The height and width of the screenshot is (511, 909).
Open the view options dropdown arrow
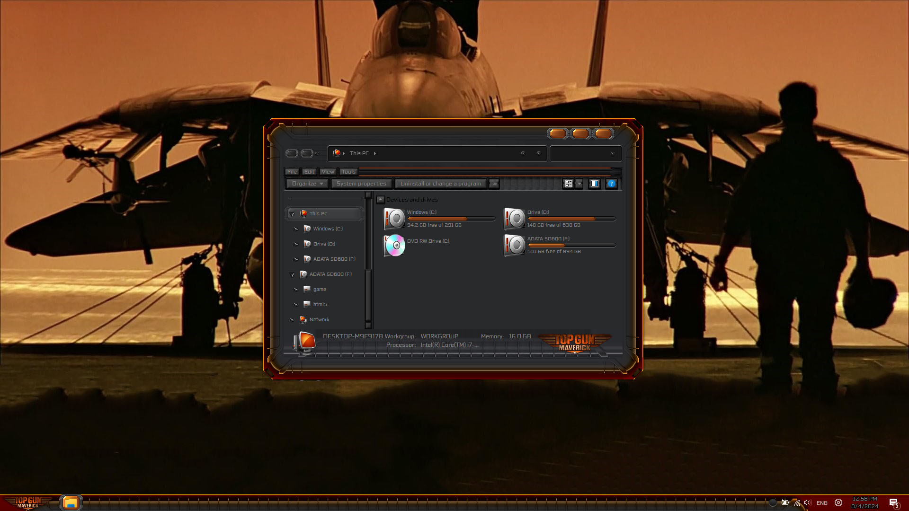(x=579, y=184)
